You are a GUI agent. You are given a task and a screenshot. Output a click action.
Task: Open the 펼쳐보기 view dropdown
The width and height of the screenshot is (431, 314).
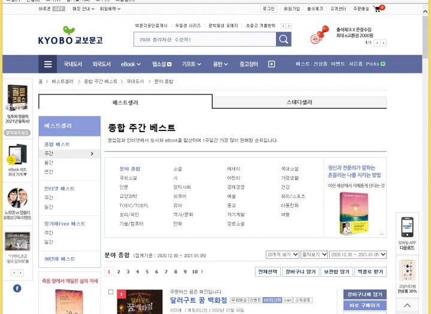click(313, 255)
